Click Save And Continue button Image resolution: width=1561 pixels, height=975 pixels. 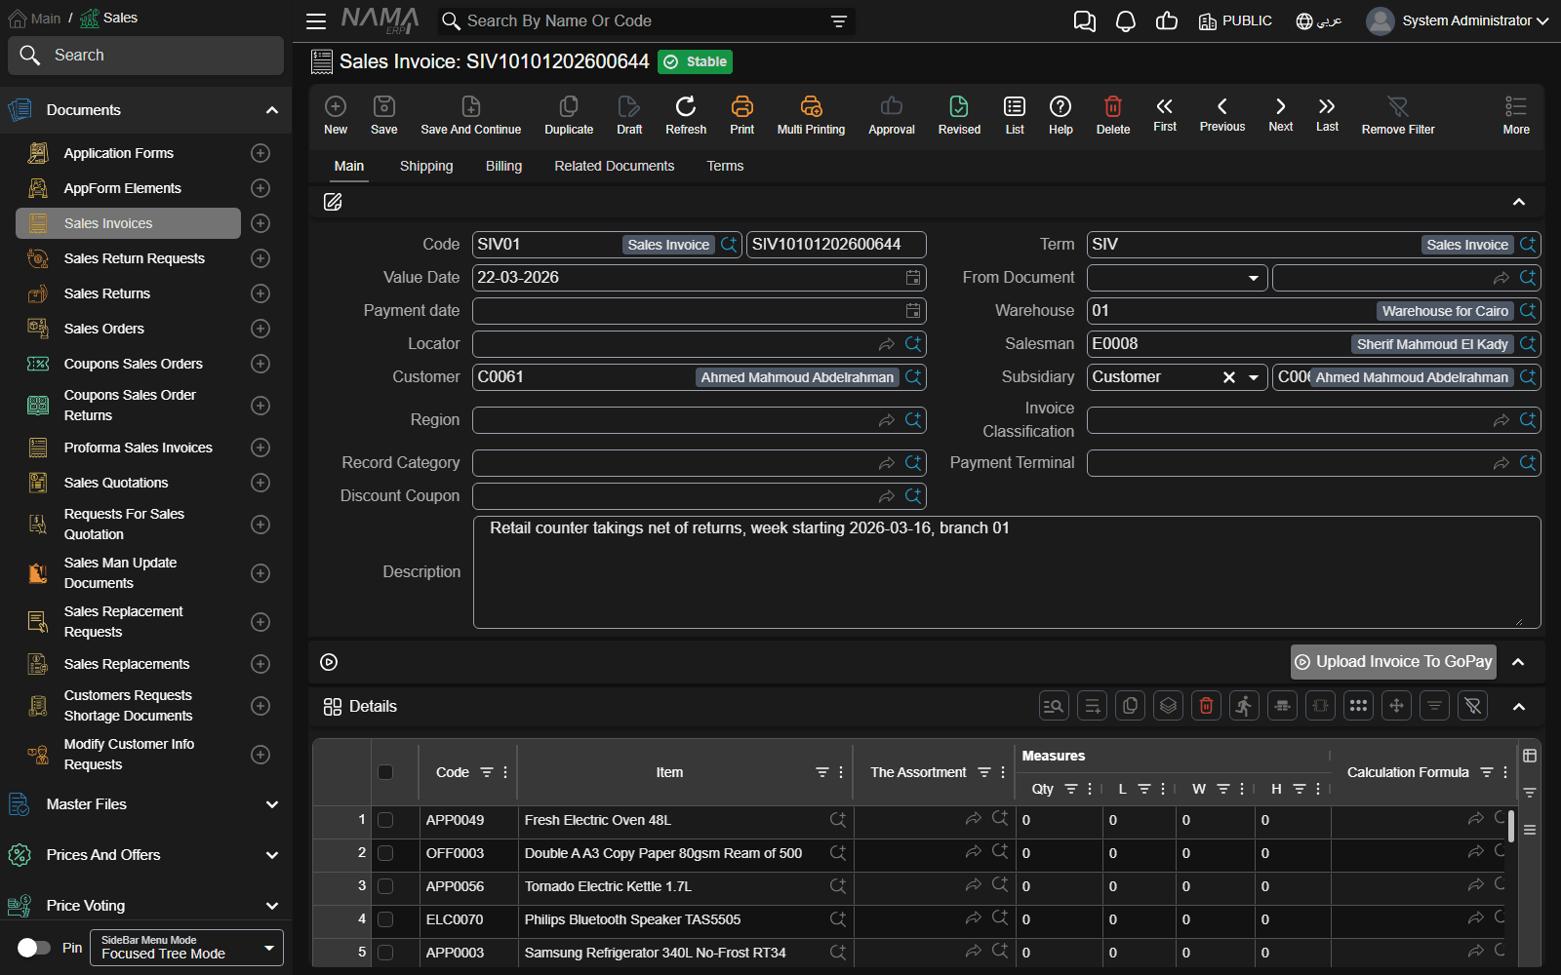pyautogui.click(x=471, y=114)
